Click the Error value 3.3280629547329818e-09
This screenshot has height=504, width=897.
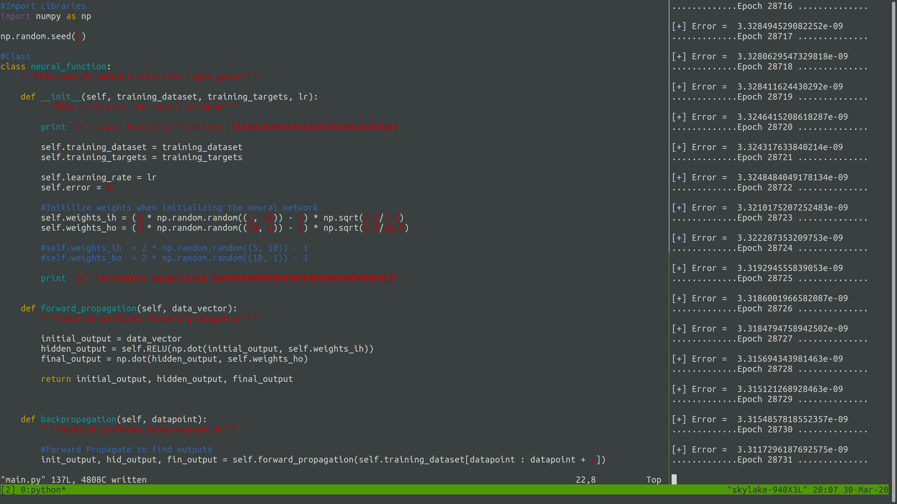coord(792,56)
